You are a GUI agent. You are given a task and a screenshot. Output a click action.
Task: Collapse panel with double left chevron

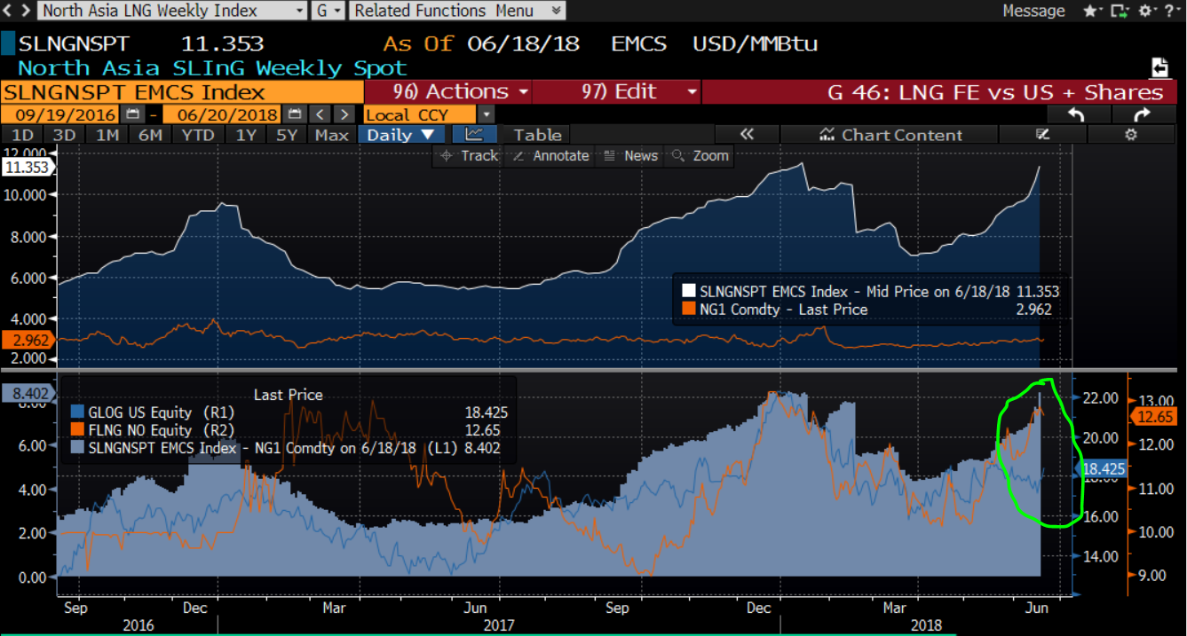point(747,135)
